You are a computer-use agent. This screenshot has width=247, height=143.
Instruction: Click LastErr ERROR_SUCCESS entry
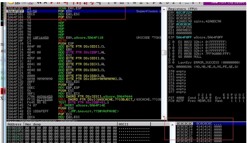209,62
